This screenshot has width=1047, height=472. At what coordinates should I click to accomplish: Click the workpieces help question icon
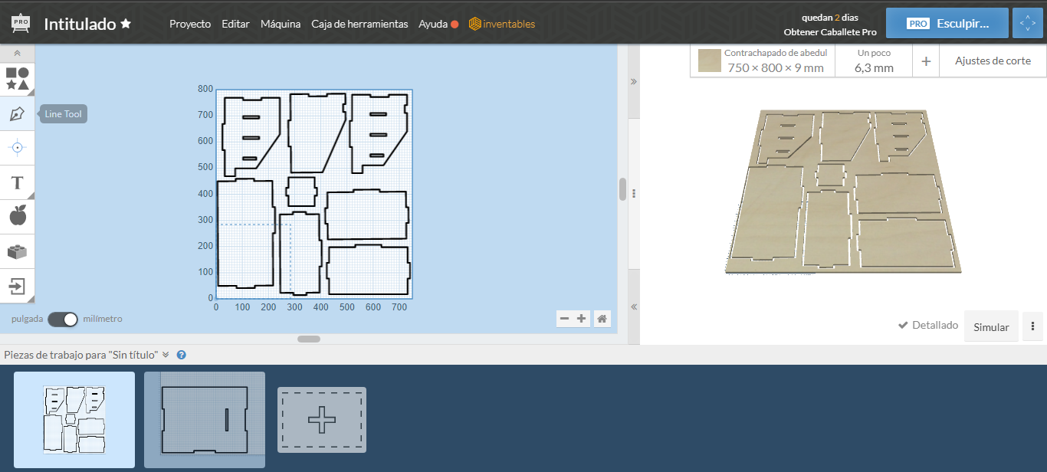coord(182,355)
